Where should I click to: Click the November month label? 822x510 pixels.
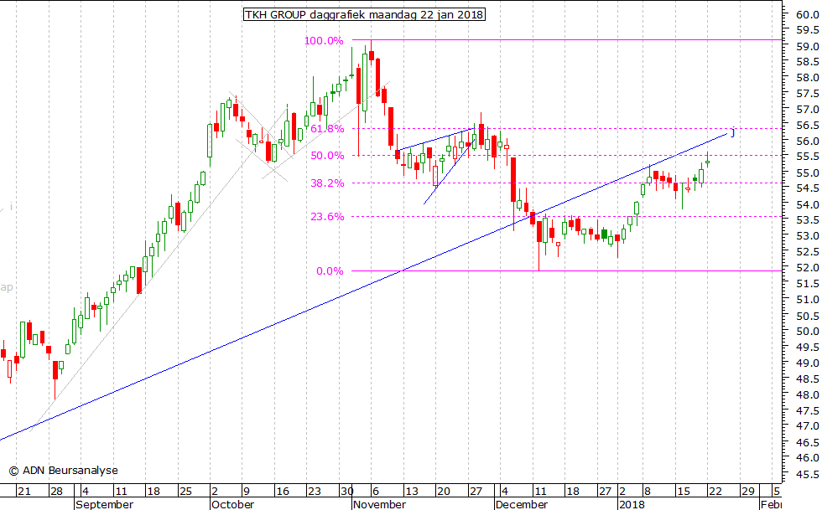[x=379, y=504]
